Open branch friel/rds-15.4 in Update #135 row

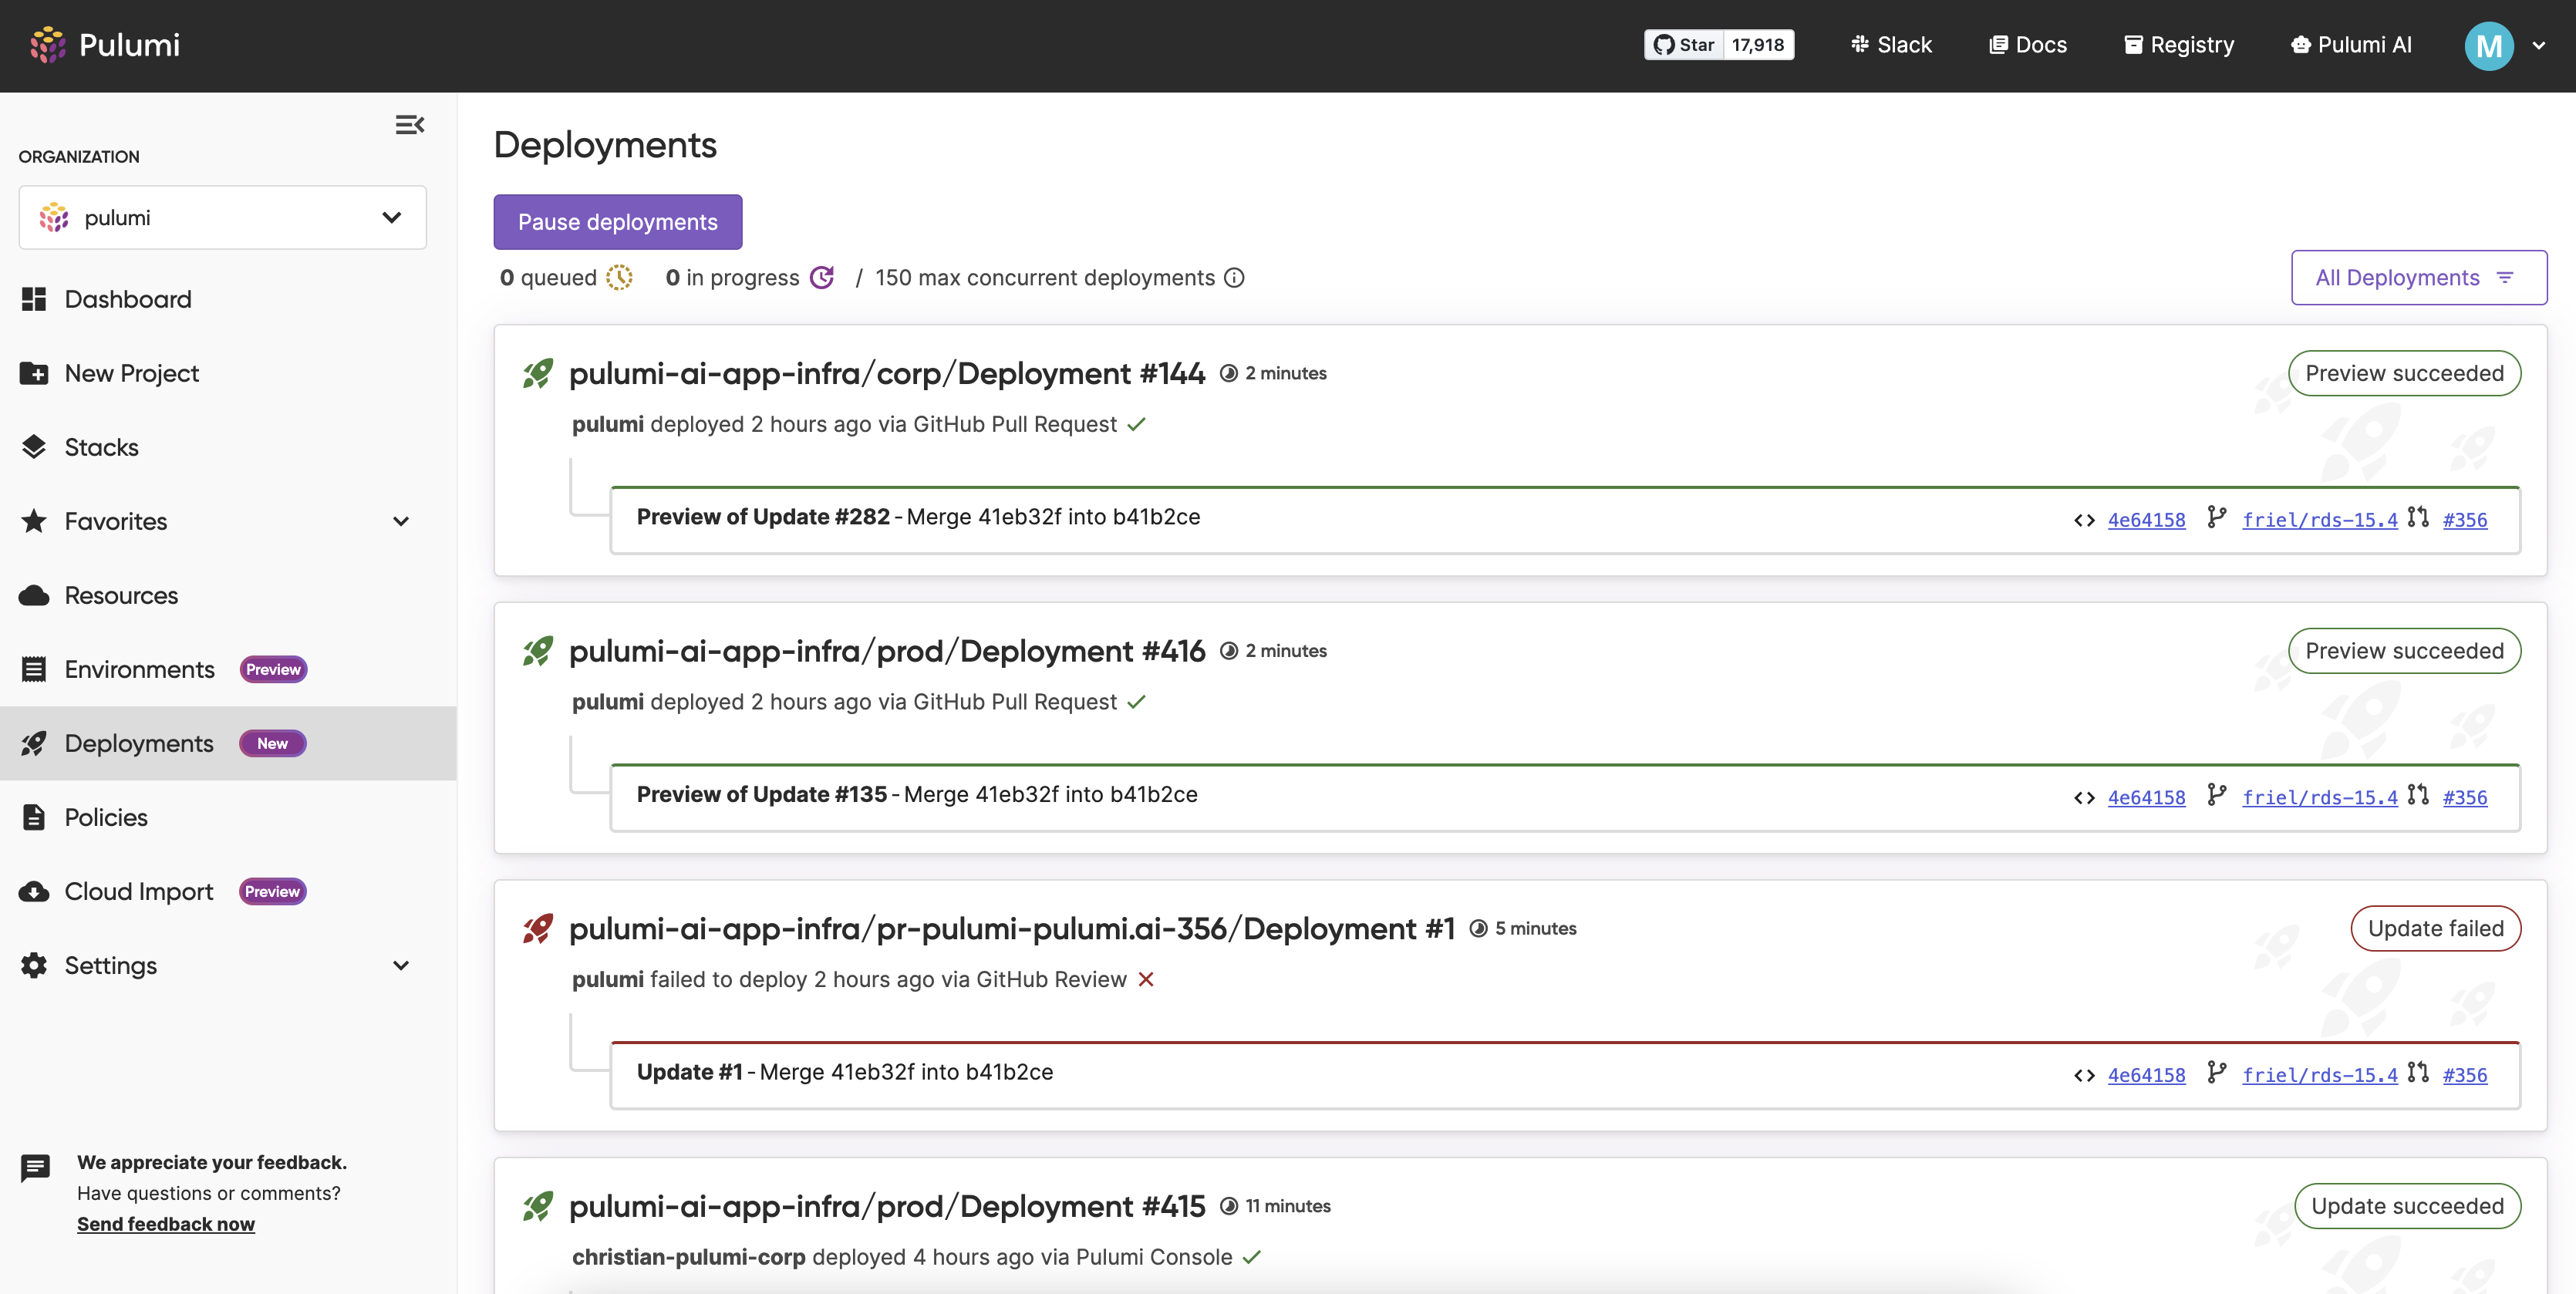2319,797
